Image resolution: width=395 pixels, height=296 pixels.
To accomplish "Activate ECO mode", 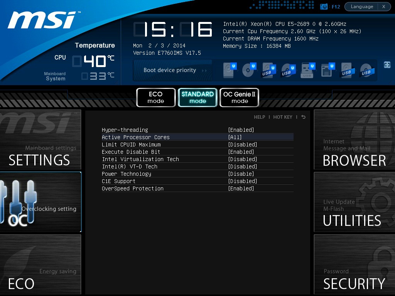I will click(156, 98).
